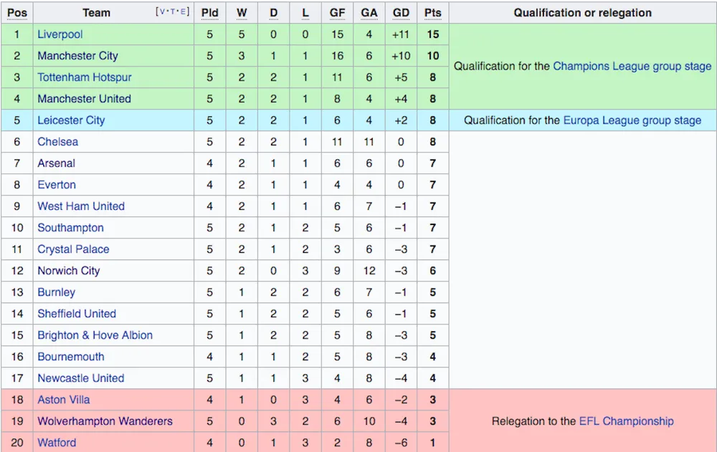Open the Chelsea team link
This screenshot has width=717, height=452.
(57, 142)
